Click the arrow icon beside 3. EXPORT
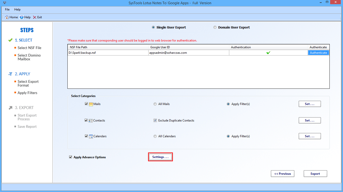The width and height of the screenshot is (343, 192). pyautogui.click(x=10, y=108)
